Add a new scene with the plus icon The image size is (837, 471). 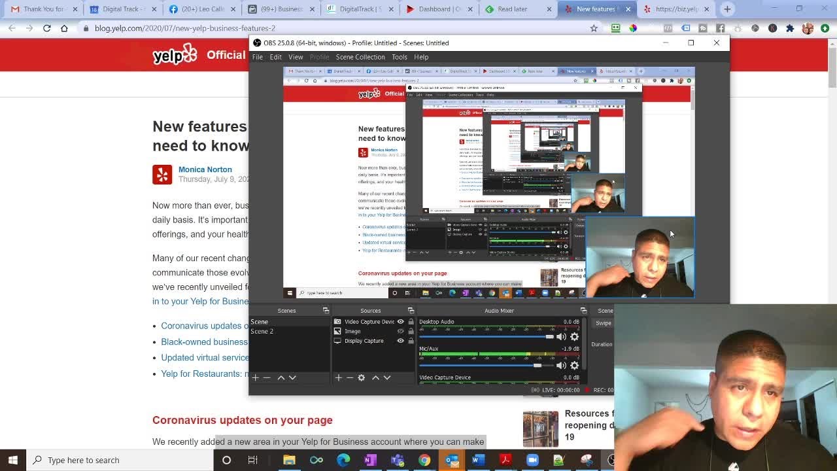255,377
